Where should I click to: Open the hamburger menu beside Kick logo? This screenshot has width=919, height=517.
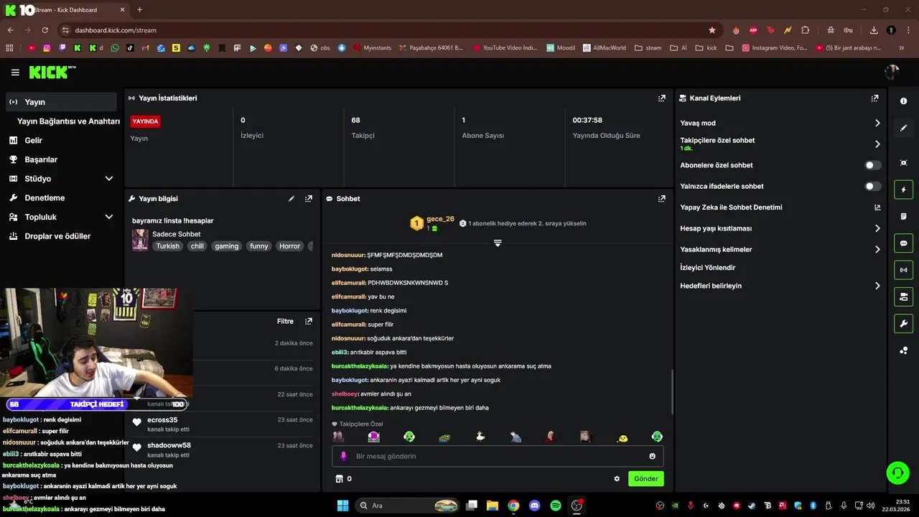pos(15,73)
